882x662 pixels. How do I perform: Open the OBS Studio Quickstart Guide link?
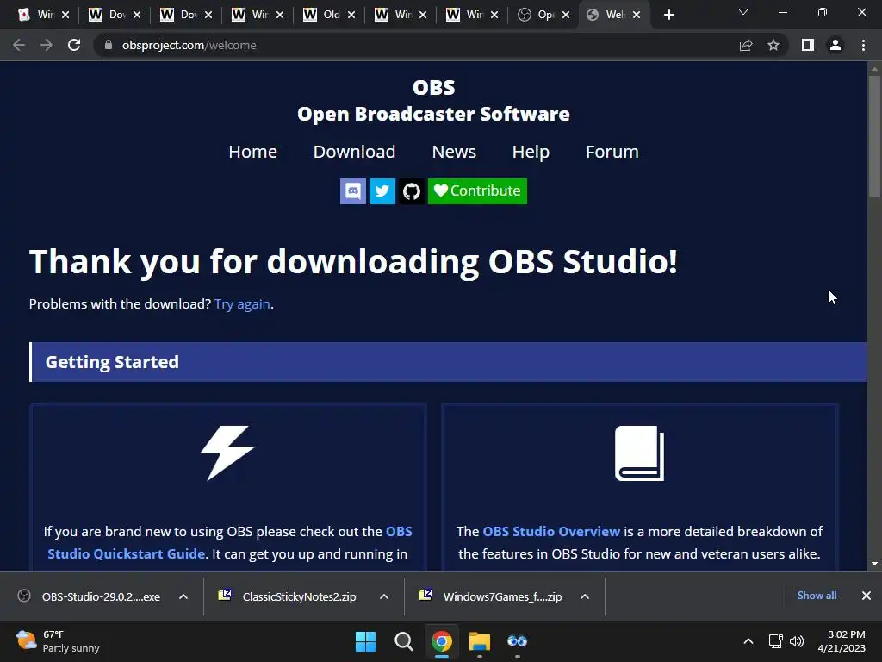(x=229, y=543)
